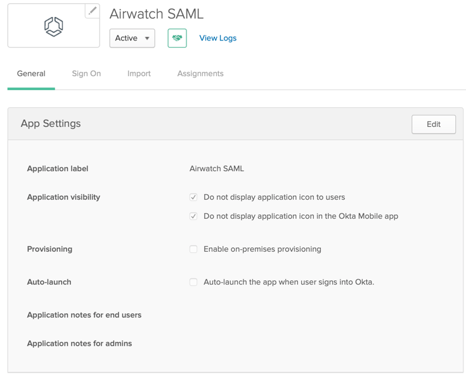Screen dimensions: 466x376
Task: Open the View Logs link
Action: 217,38
